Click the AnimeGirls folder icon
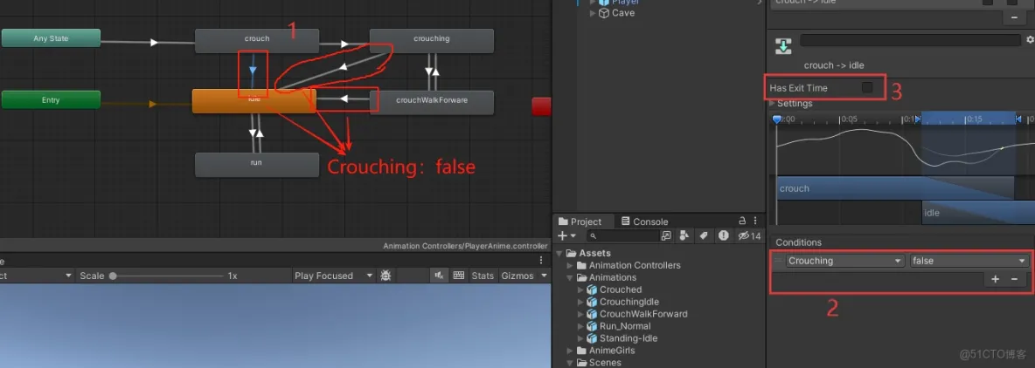Image resolution: width=1035 pixels, height=368 pixels. (582, 351)
